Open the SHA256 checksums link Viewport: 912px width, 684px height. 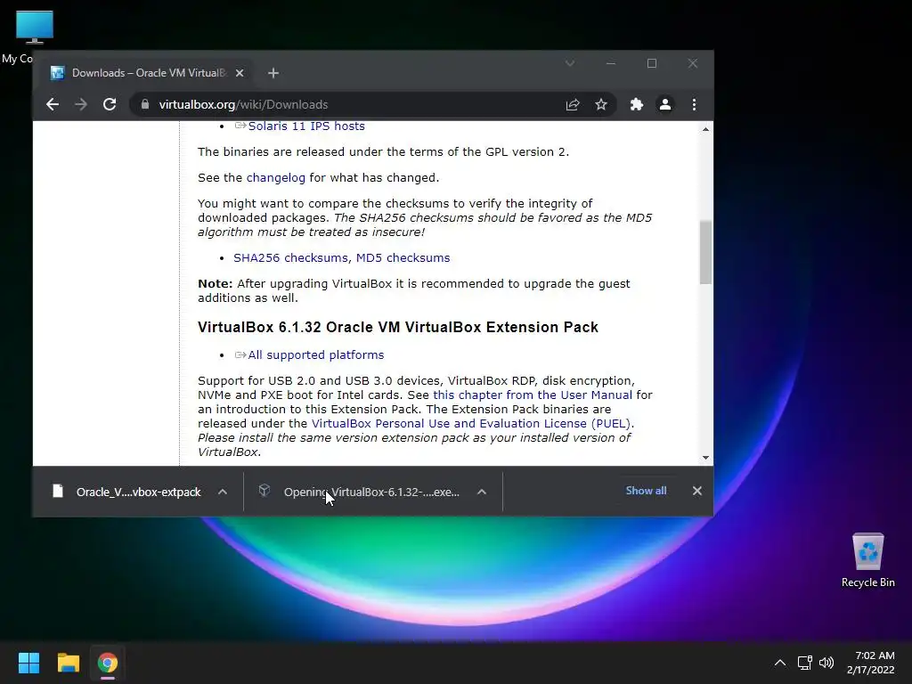coord(292,258)
